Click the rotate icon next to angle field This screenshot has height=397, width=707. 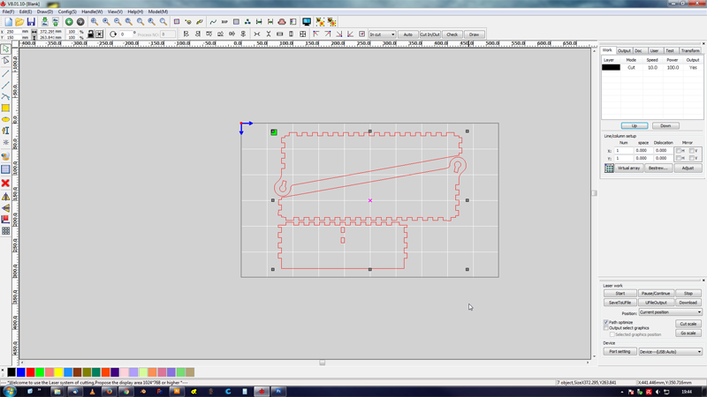click(x=113, y=34)
